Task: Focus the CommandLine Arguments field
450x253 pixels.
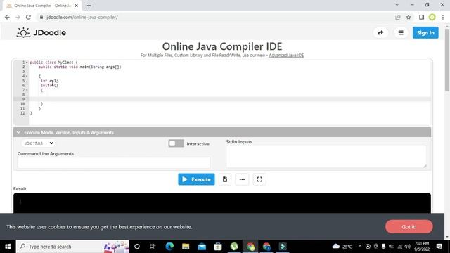Action: [x=114, y=162]
